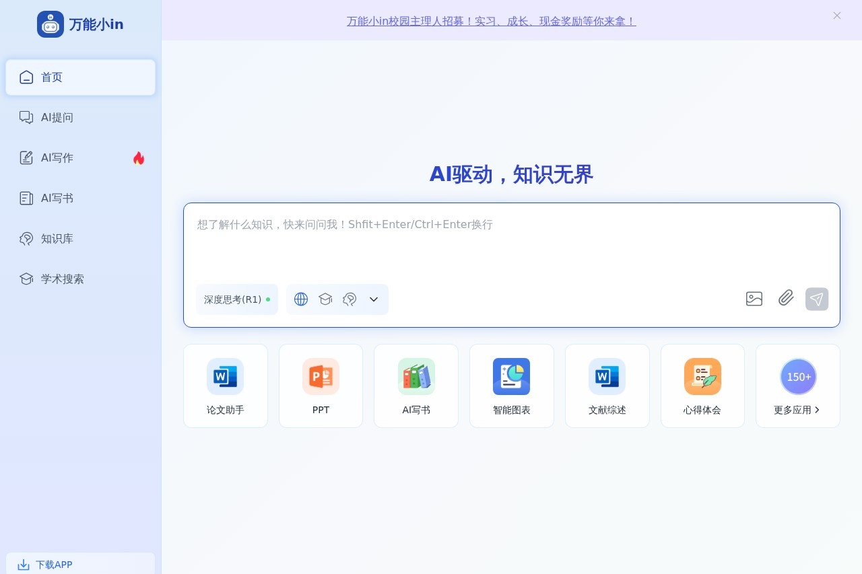This screenshot has width=862, height=574.
Task: Open the PPT creation app card
Action: click(321, 386)
